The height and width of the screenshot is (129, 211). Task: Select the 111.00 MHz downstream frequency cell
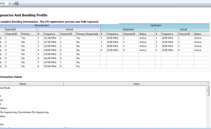click(x=50, y=38)
